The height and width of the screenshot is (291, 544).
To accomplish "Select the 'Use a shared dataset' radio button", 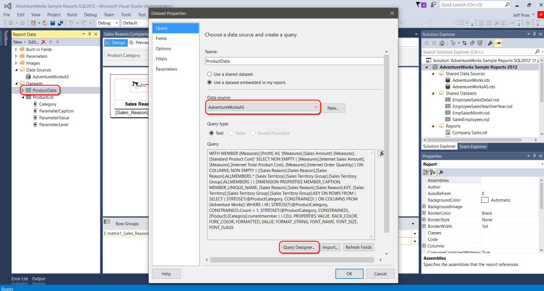I will (209, 74).
